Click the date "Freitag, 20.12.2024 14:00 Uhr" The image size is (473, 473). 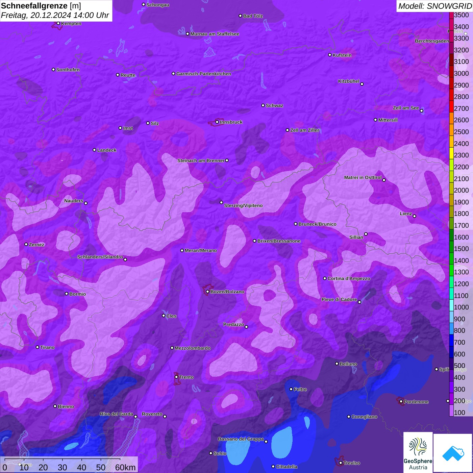point(55,15)
